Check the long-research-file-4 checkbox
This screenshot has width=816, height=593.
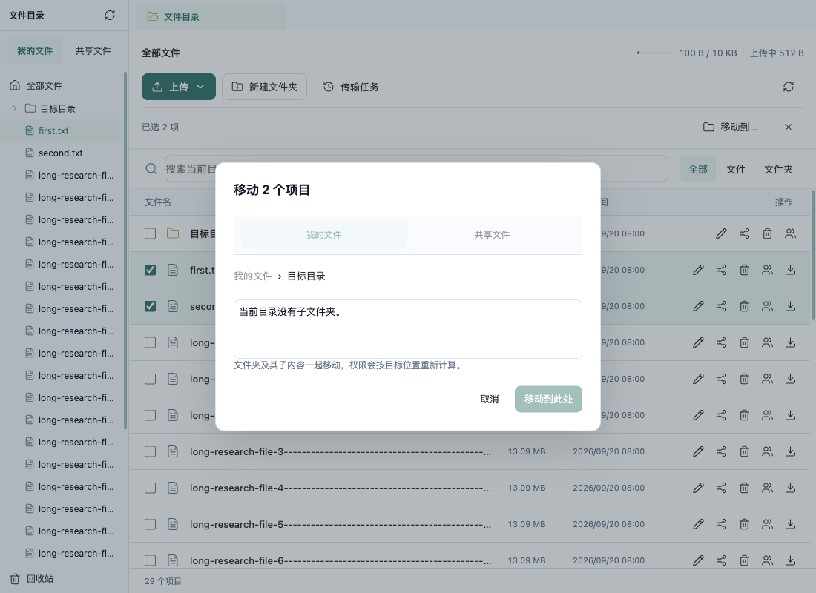[x=151, y=488]
